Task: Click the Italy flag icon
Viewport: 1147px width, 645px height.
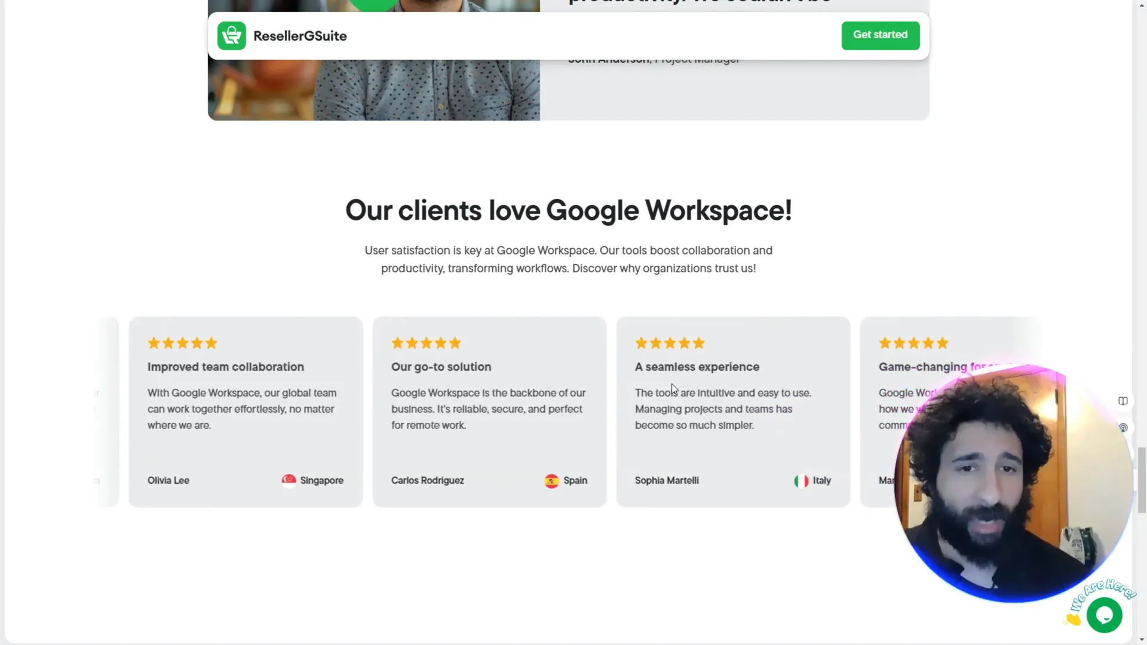Action: [801, 481]
